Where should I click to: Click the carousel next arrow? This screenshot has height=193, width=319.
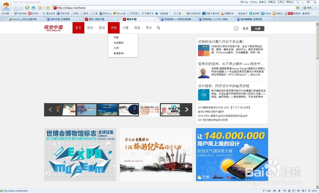click(187, 109)
